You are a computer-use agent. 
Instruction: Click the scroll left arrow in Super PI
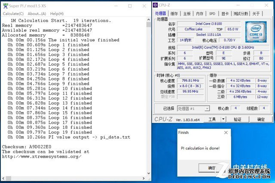click(3, 178)
